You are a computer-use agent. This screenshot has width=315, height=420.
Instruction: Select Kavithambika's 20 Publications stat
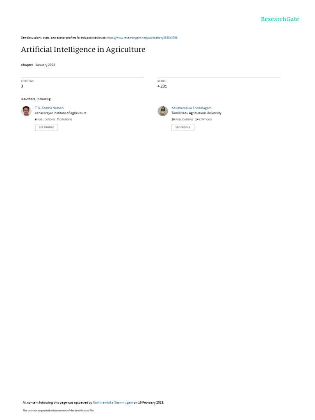182,119
